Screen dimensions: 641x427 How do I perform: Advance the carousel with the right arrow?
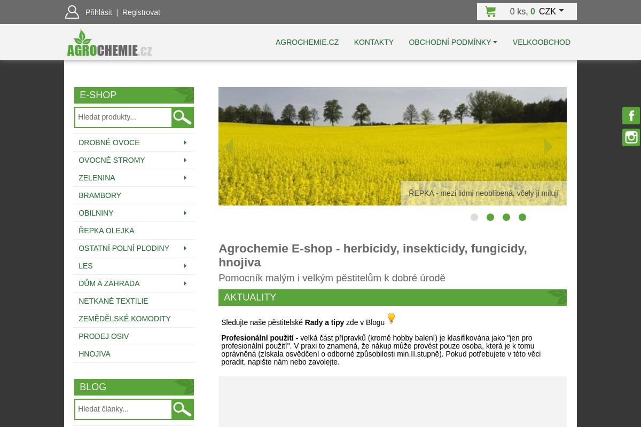tap(548, 146)
